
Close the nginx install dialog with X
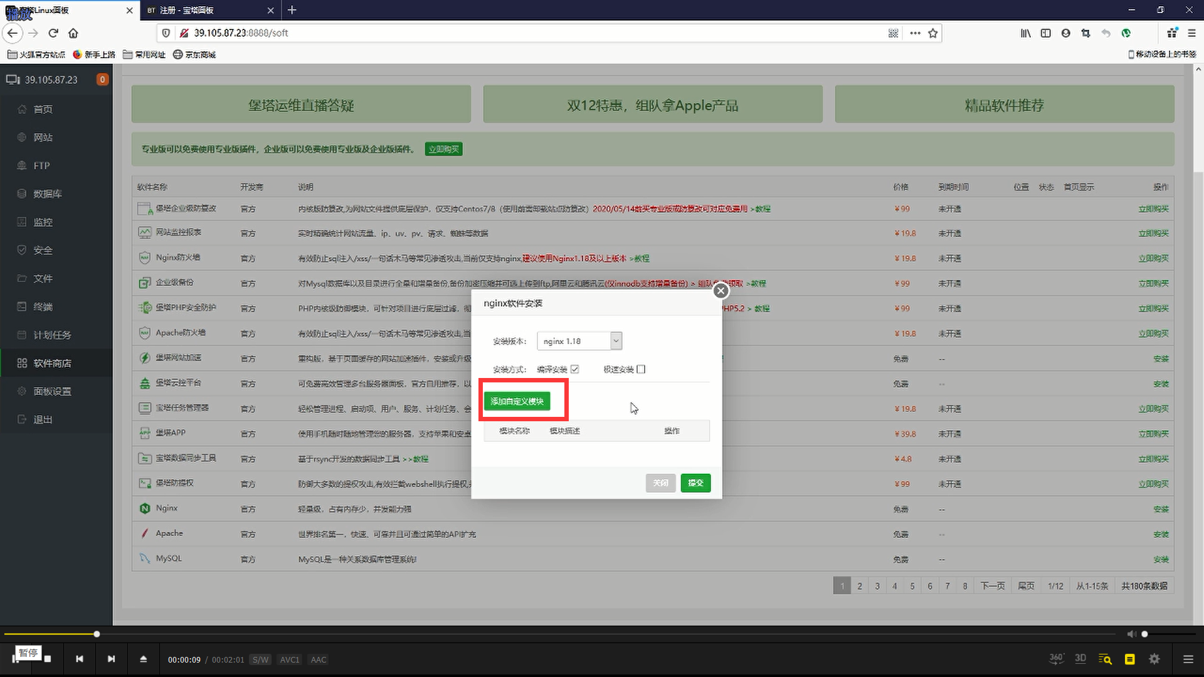click(x=721, y=291)
